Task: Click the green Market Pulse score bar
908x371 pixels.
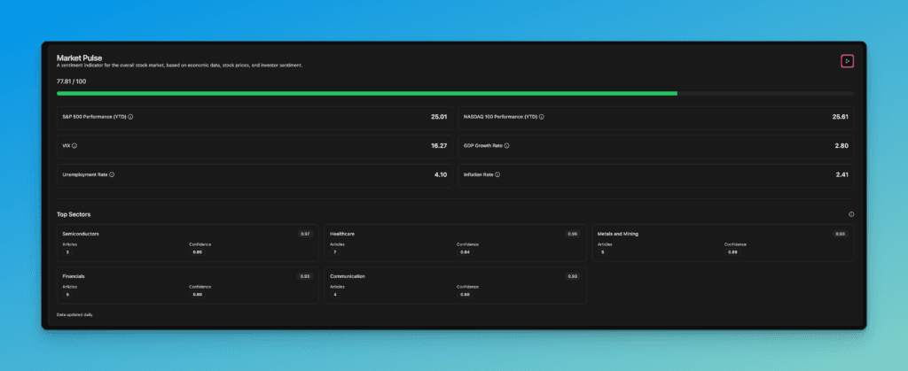Action: click(x=366, y=93)
